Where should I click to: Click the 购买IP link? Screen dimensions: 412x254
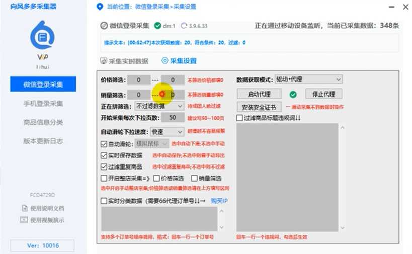click(x=219, y=201)
